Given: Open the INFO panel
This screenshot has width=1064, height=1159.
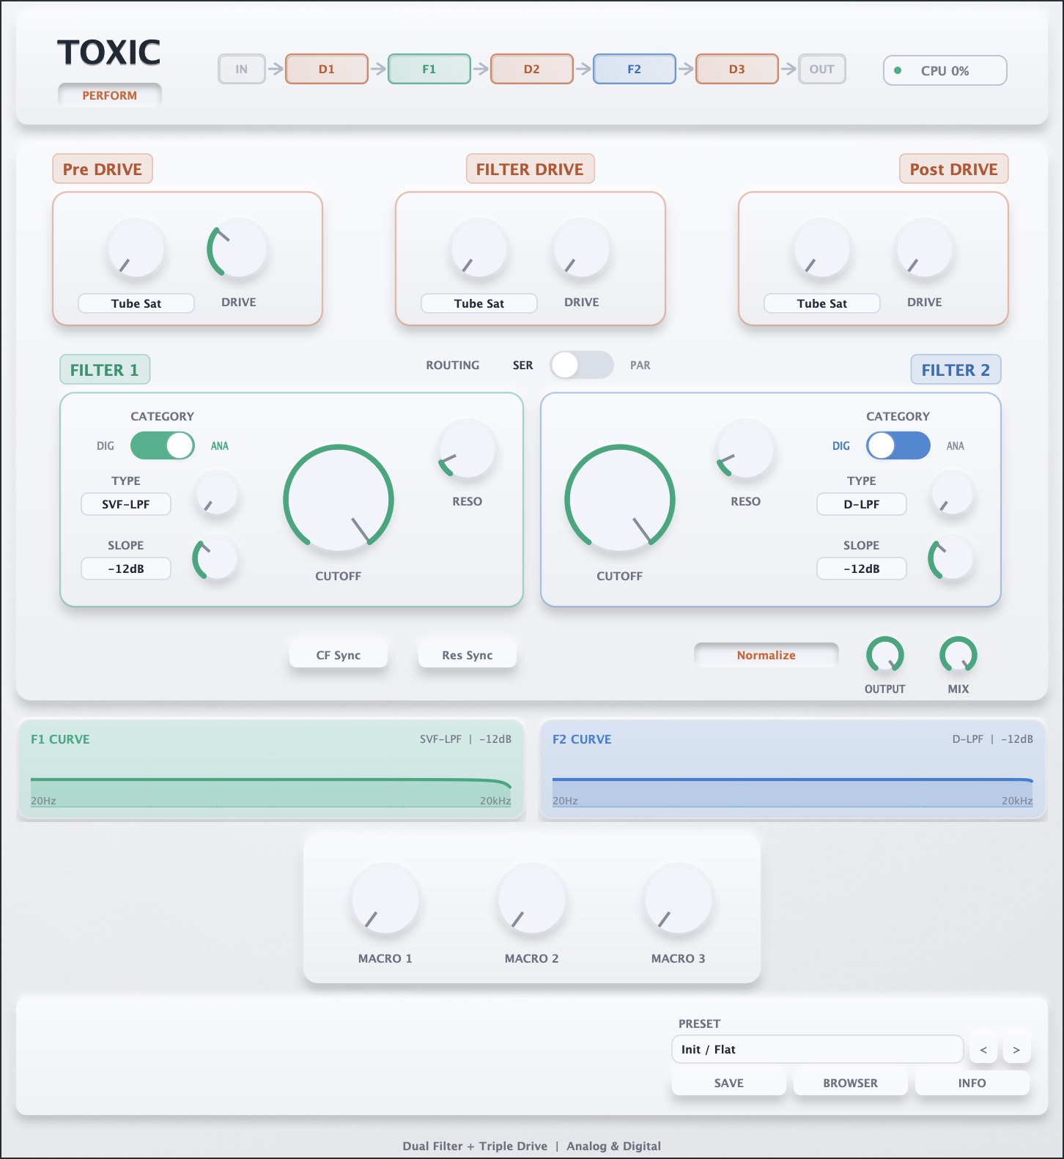Looking at the screenshot, I should pyautogui.click(x=972, y=1083).
